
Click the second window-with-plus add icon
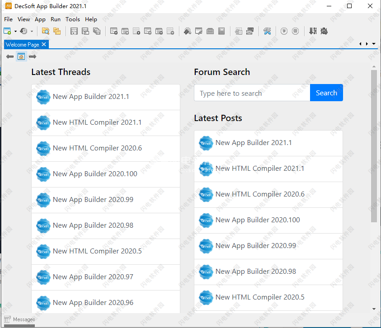coord(125,31)
